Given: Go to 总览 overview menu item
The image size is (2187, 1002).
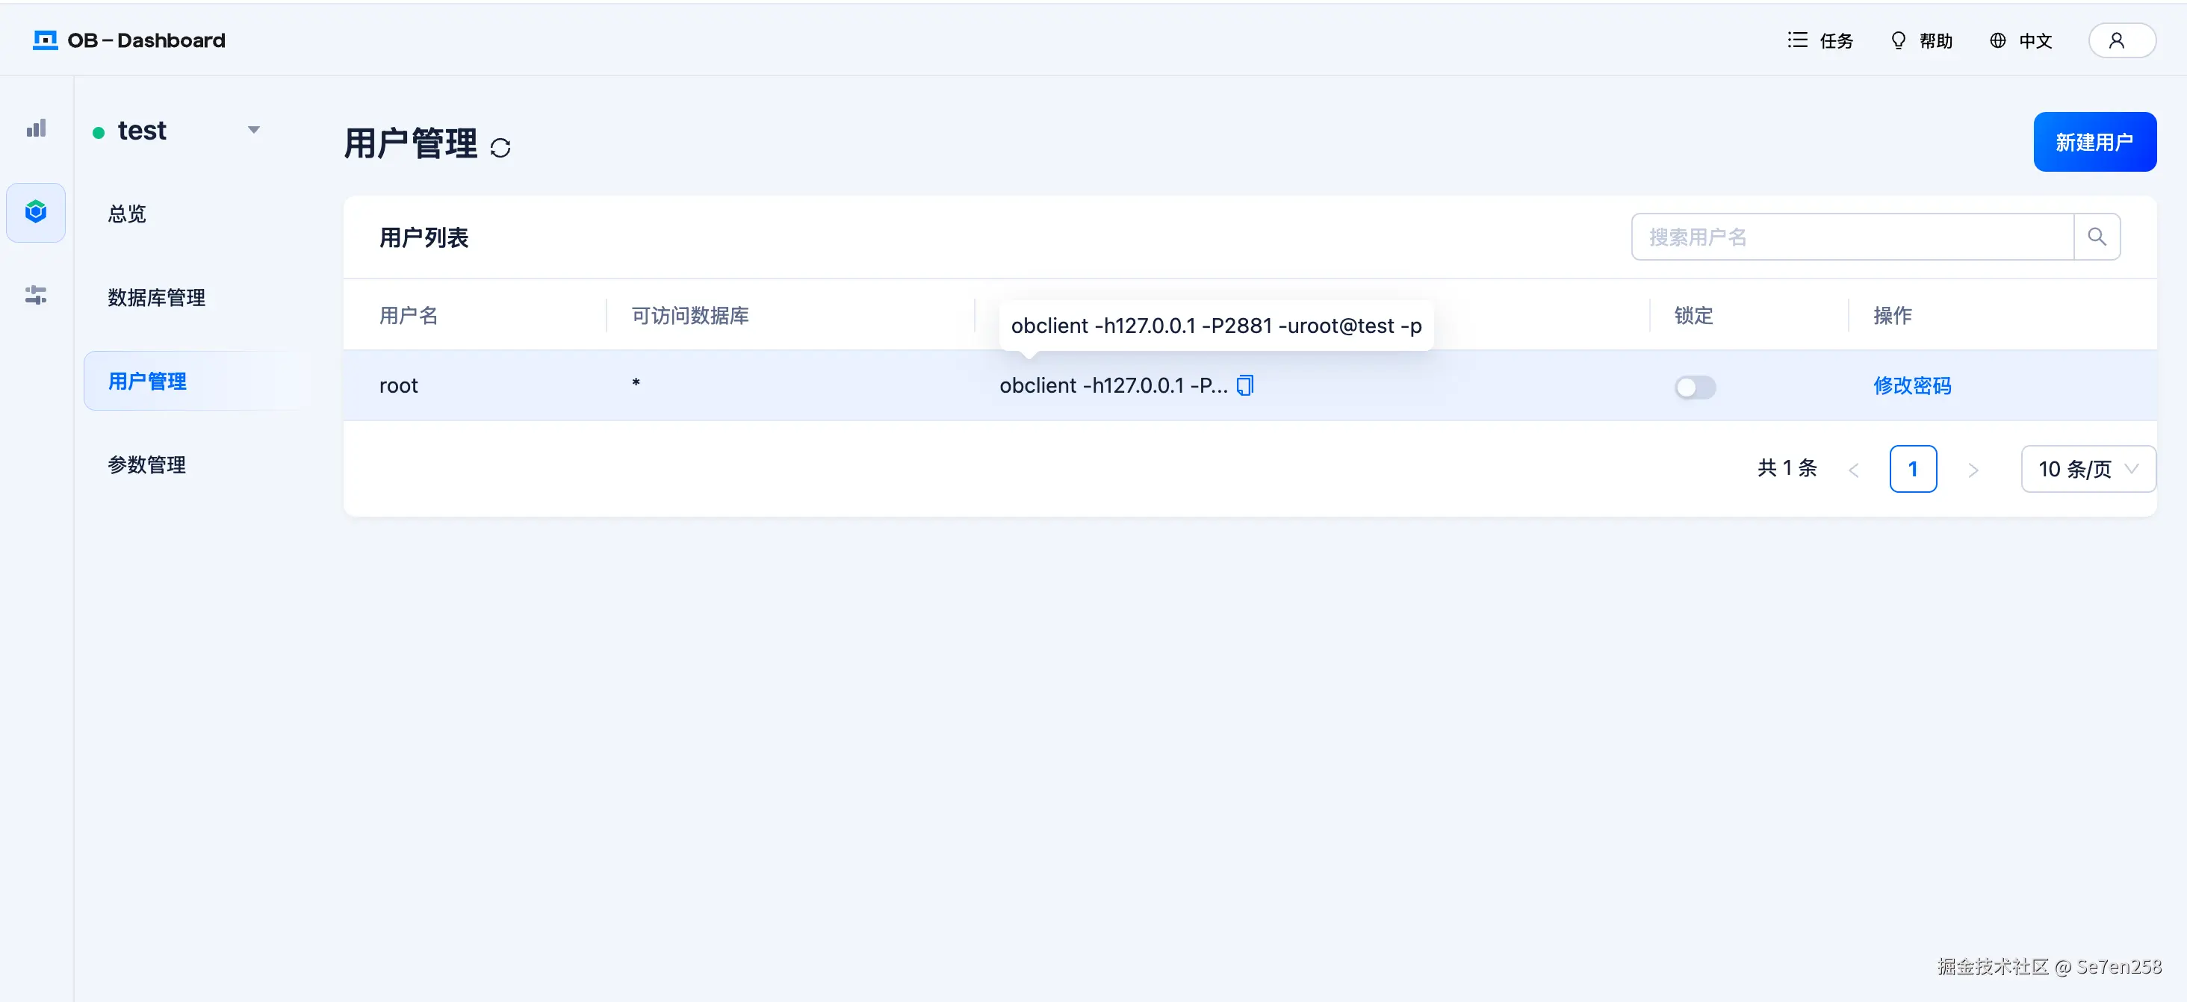Looking at the screenshot, I should (x=127, y=214).
